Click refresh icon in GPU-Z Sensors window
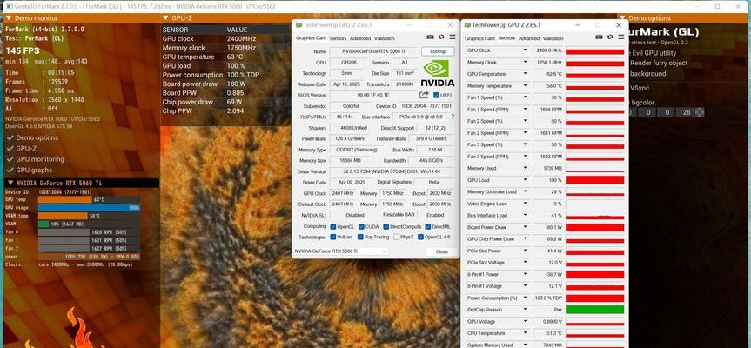 (x=610, y=37)
